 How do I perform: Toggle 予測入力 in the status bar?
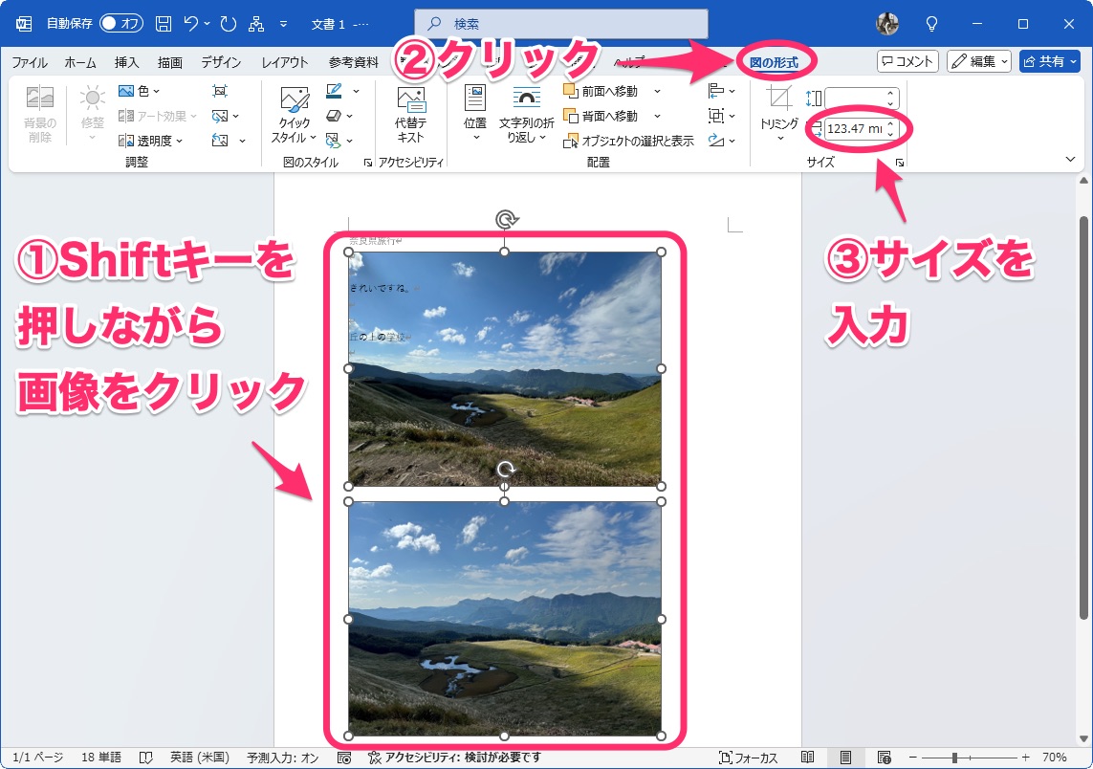point(285,757)
